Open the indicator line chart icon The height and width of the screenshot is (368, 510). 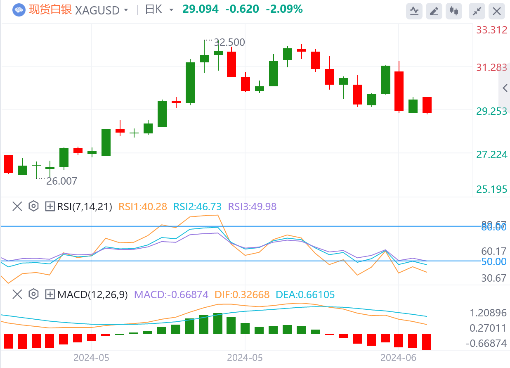(414, 11)
